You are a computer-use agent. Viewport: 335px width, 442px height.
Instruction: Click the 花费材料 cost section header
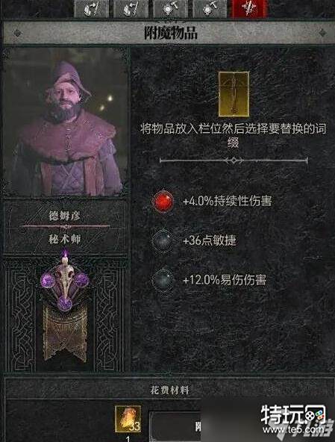tap(169, 390)
